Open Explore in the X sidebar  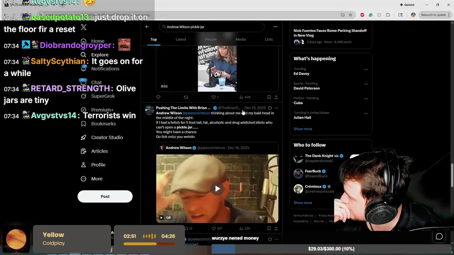tap(94, 55)
